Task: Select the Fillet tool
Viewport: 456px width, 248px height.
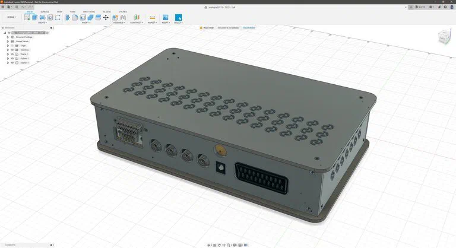Action: (x=75, y=17)
